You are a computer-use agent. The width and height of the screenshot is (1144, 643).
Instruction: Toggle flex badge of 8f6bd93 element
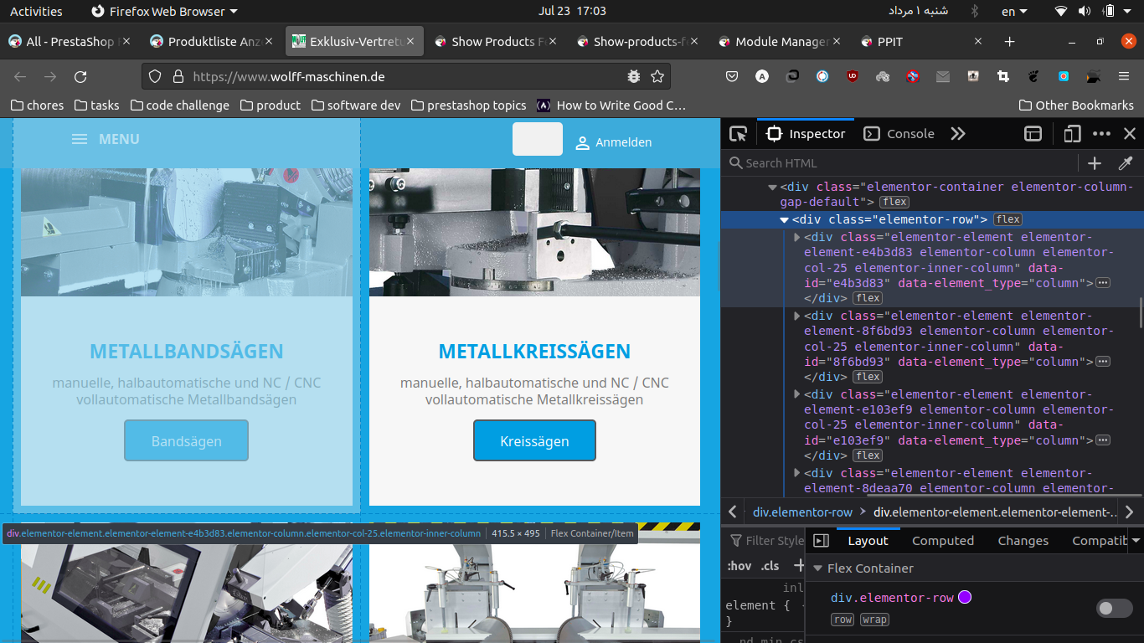point(868,377)
